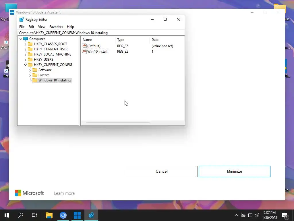Open the taskbar clock and date
Screen dimensions: 294x221
click(269, 215)
